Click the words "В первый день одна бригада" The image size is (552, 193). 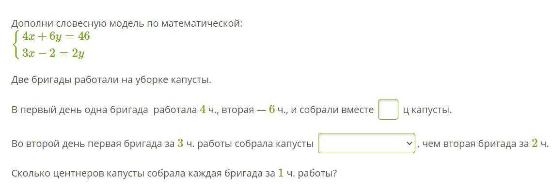coord(79,110)
